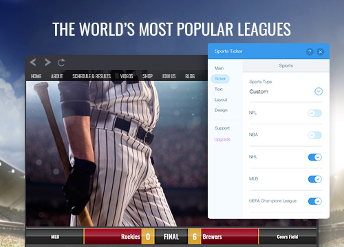Go to the Design tab
This screenshot has height=247, width=344.
coord(221,110)
